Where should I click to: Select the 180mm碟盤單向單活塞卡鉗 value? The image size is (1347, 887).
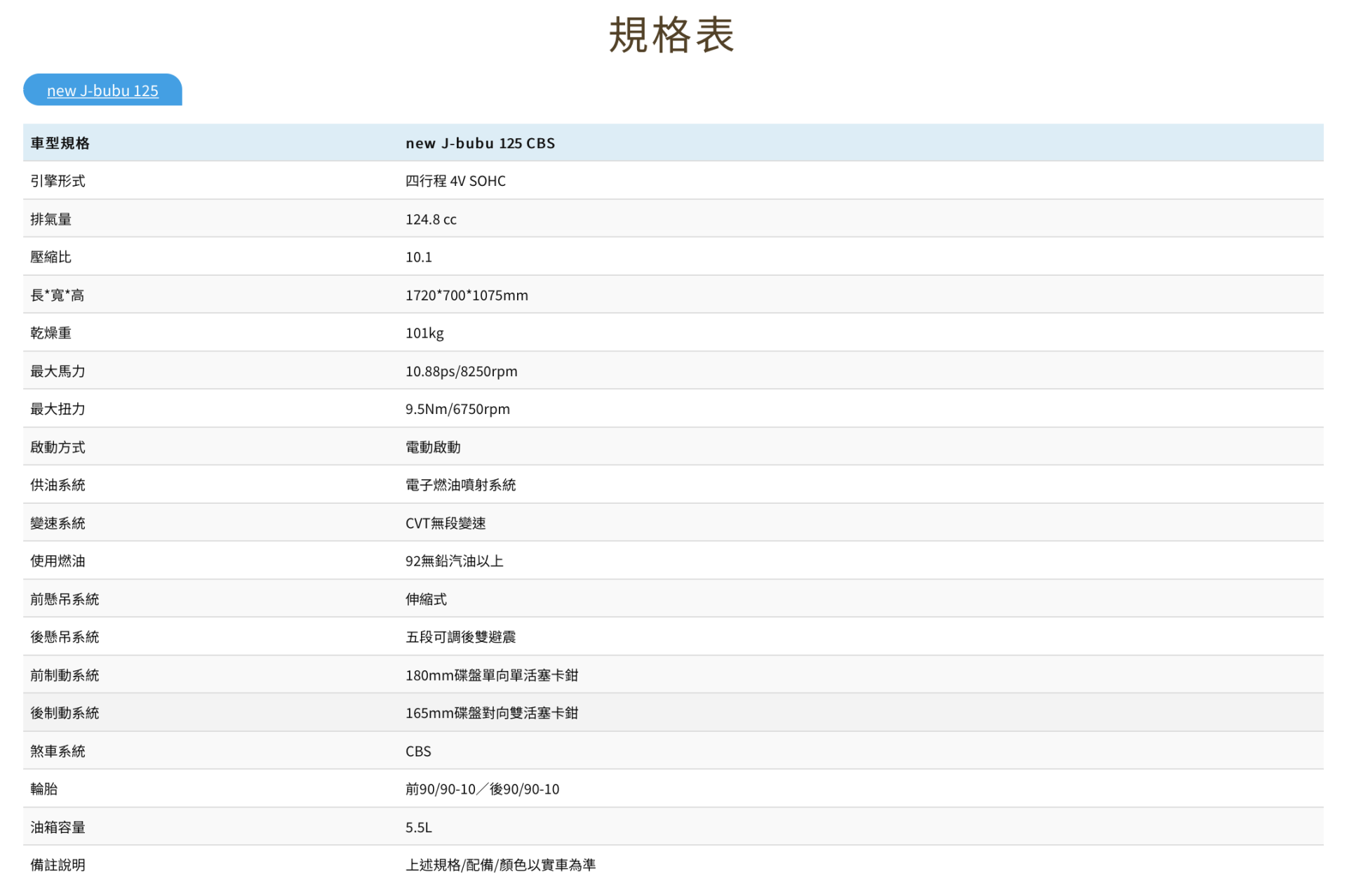pos(492,675)
